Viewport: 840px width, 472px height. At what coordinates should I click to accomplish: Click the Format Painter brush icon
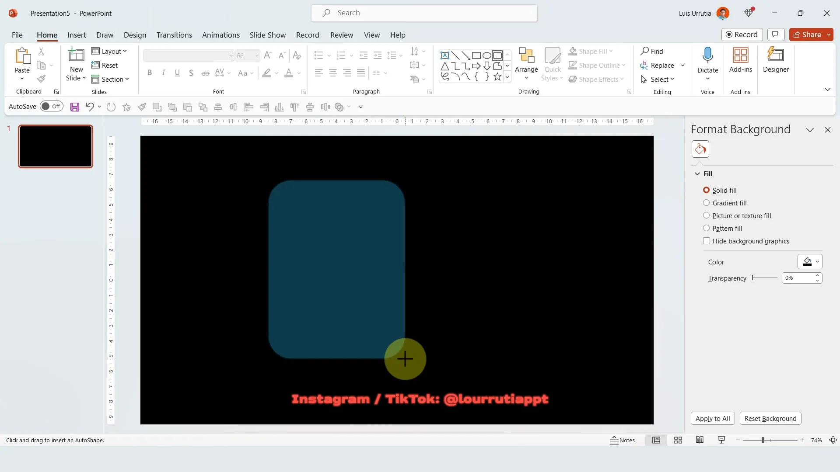(x=41, y=79)
